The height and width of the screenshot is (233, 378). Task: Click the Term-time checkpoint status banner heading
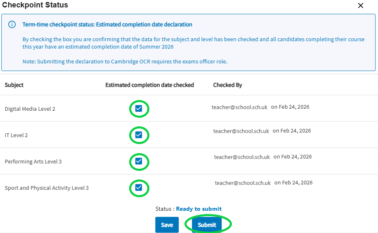click(x=107, y=25)
